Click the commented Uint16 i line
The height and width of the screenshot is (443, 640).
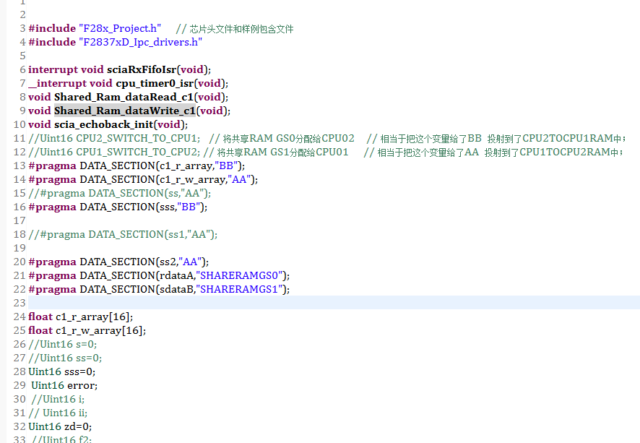(58, 400)
